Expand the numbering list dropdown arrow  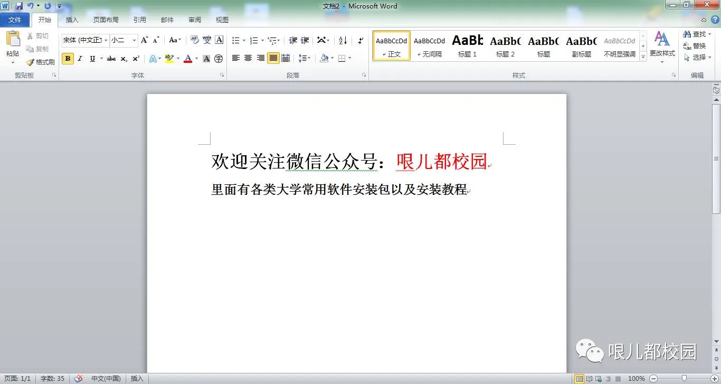tap(262, 40)
